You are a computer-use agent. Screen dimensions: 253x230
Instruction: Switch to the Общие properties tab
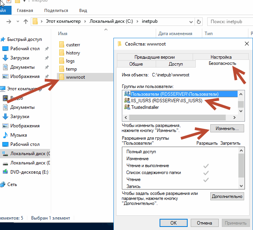[x=136, y=64]
